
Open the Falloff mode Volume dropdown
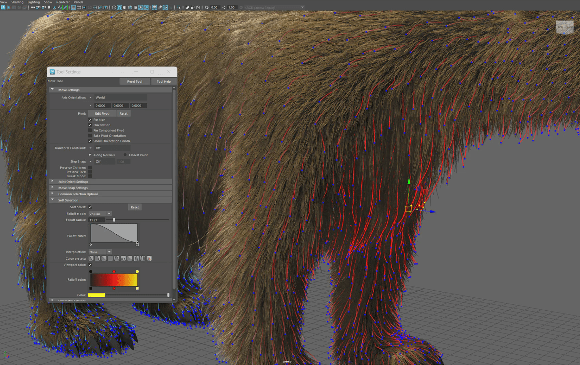(x=100, y=214)
